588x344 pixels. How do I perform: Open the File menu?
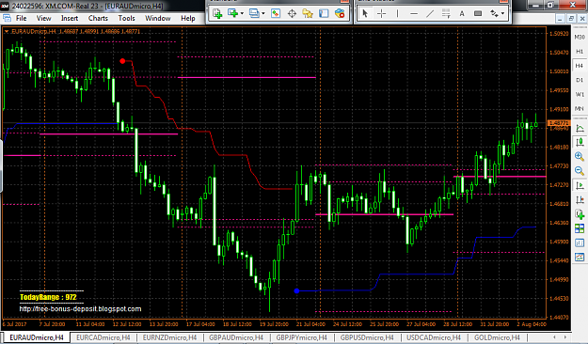[x=21, y=18]
